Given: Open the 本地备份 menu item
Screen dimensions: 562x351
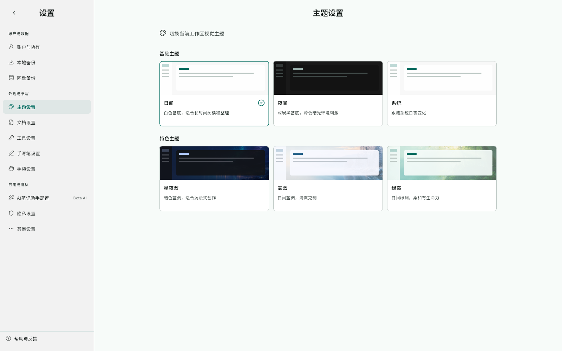Looking at the screenshot, I should pyautogui.click(x=47, y=62).
